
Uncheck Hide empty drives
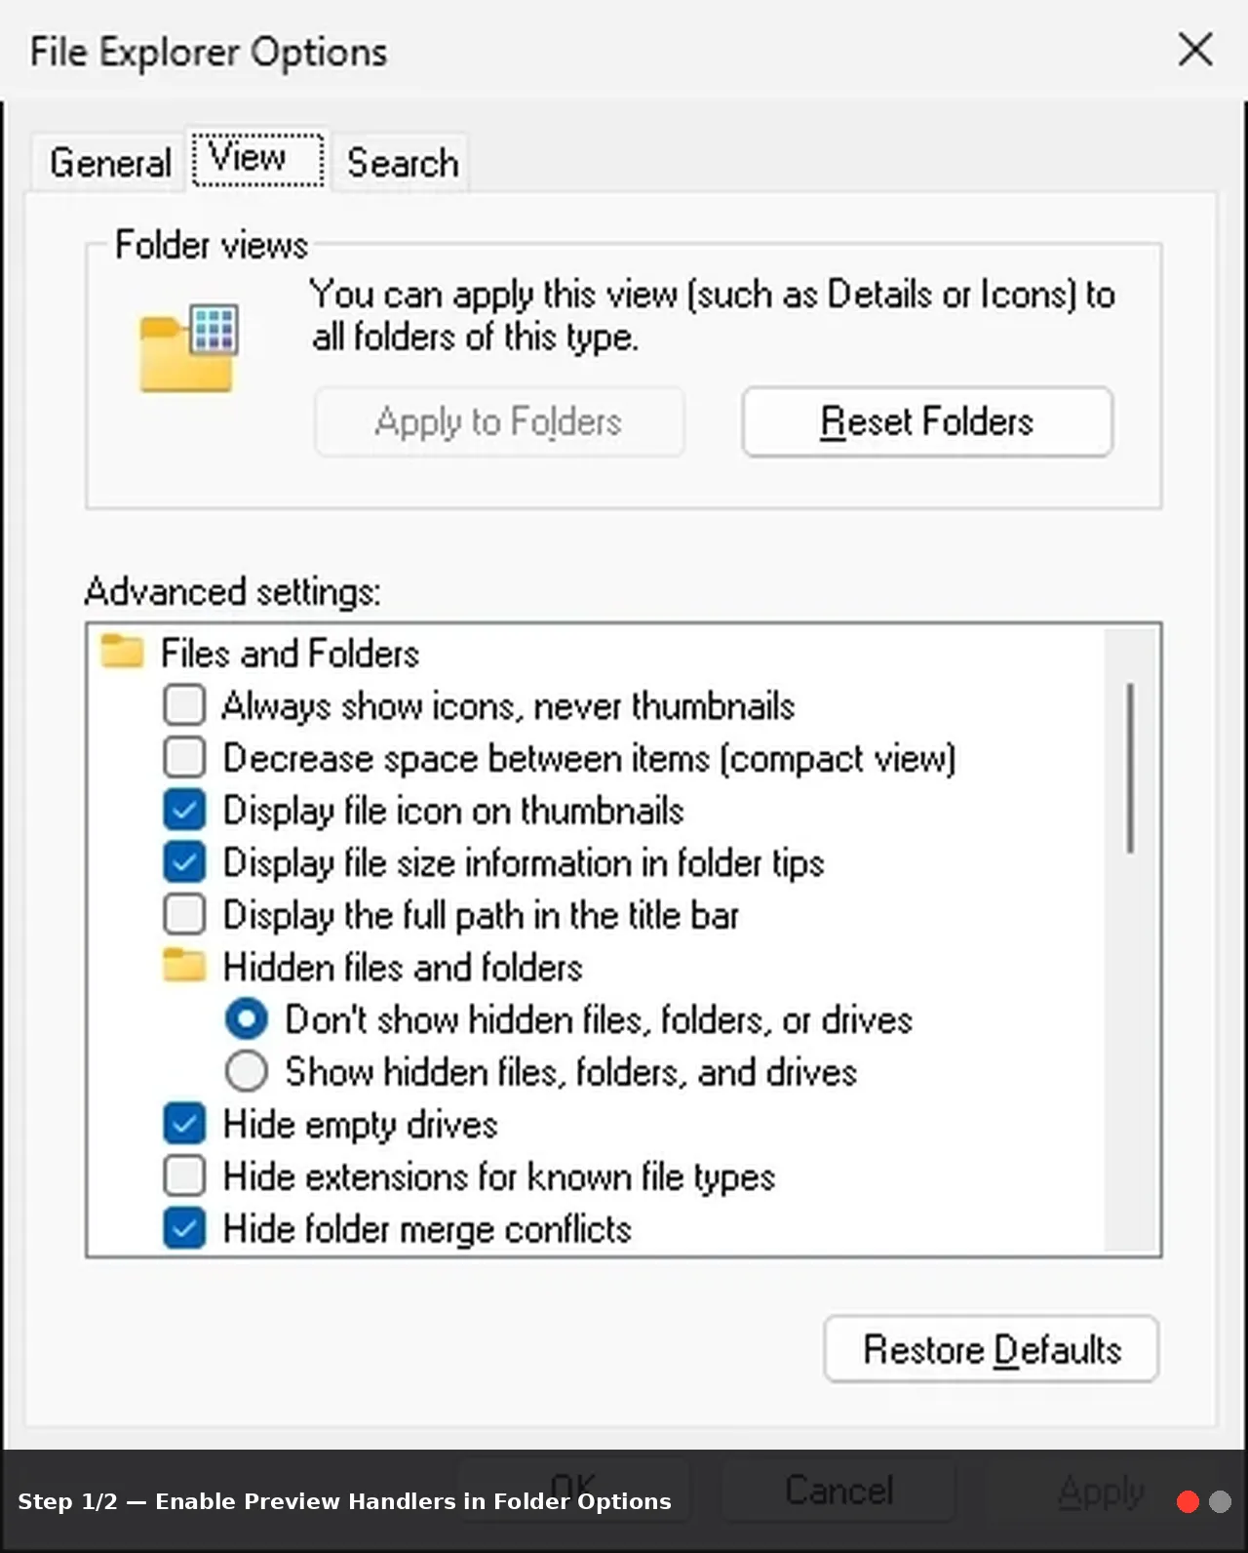point(184,1123)
